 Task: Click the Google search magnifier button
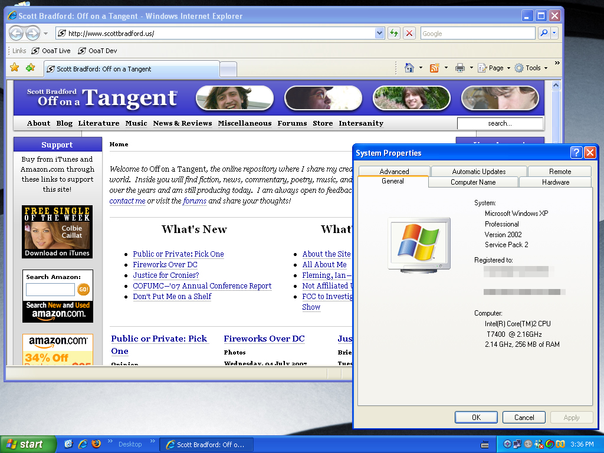point(544,34)
